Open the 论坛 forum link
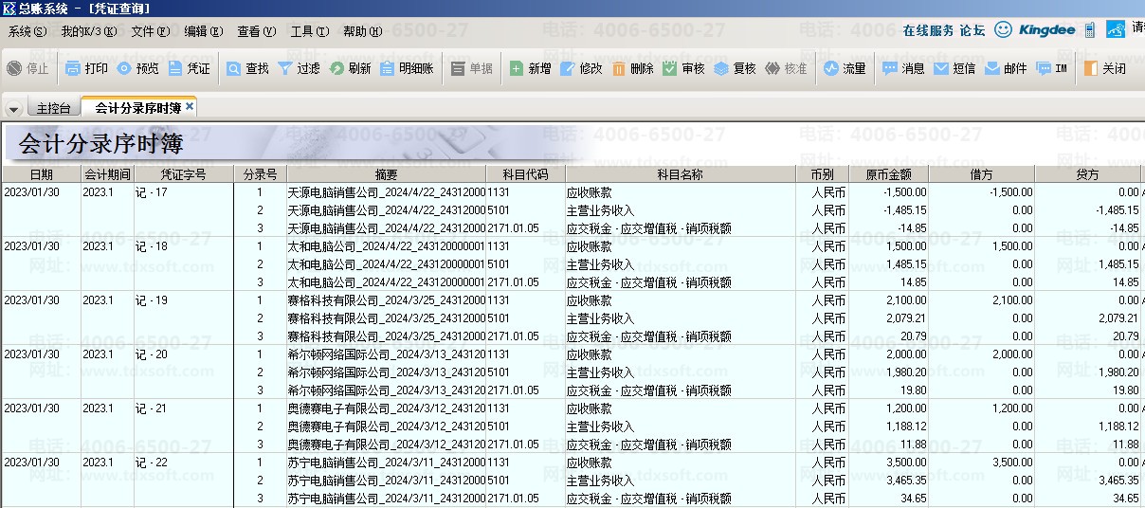 click(x=972, y=30)
